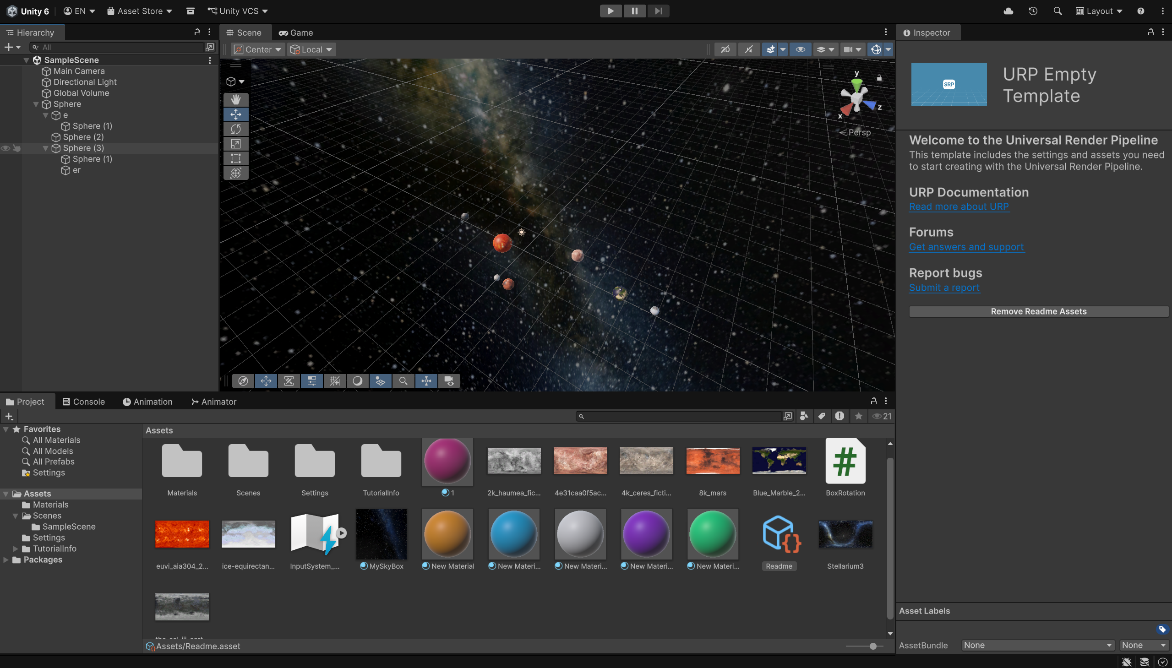Viewport: 1172px width, 668px height.
Task: Click the cloud services icon
Action: tap(1008, 11)
